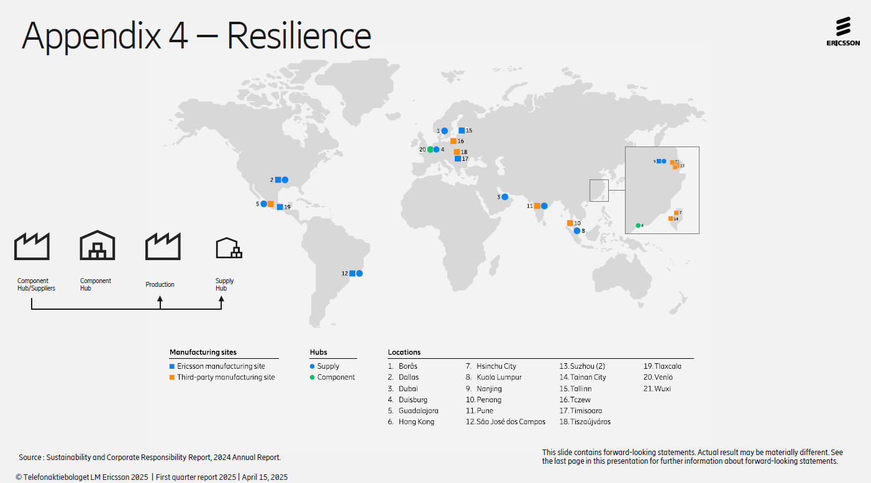Click location entry "5. Guadalajara"
871x483 pixels.
pyautogui.click(x=413, y=411)
